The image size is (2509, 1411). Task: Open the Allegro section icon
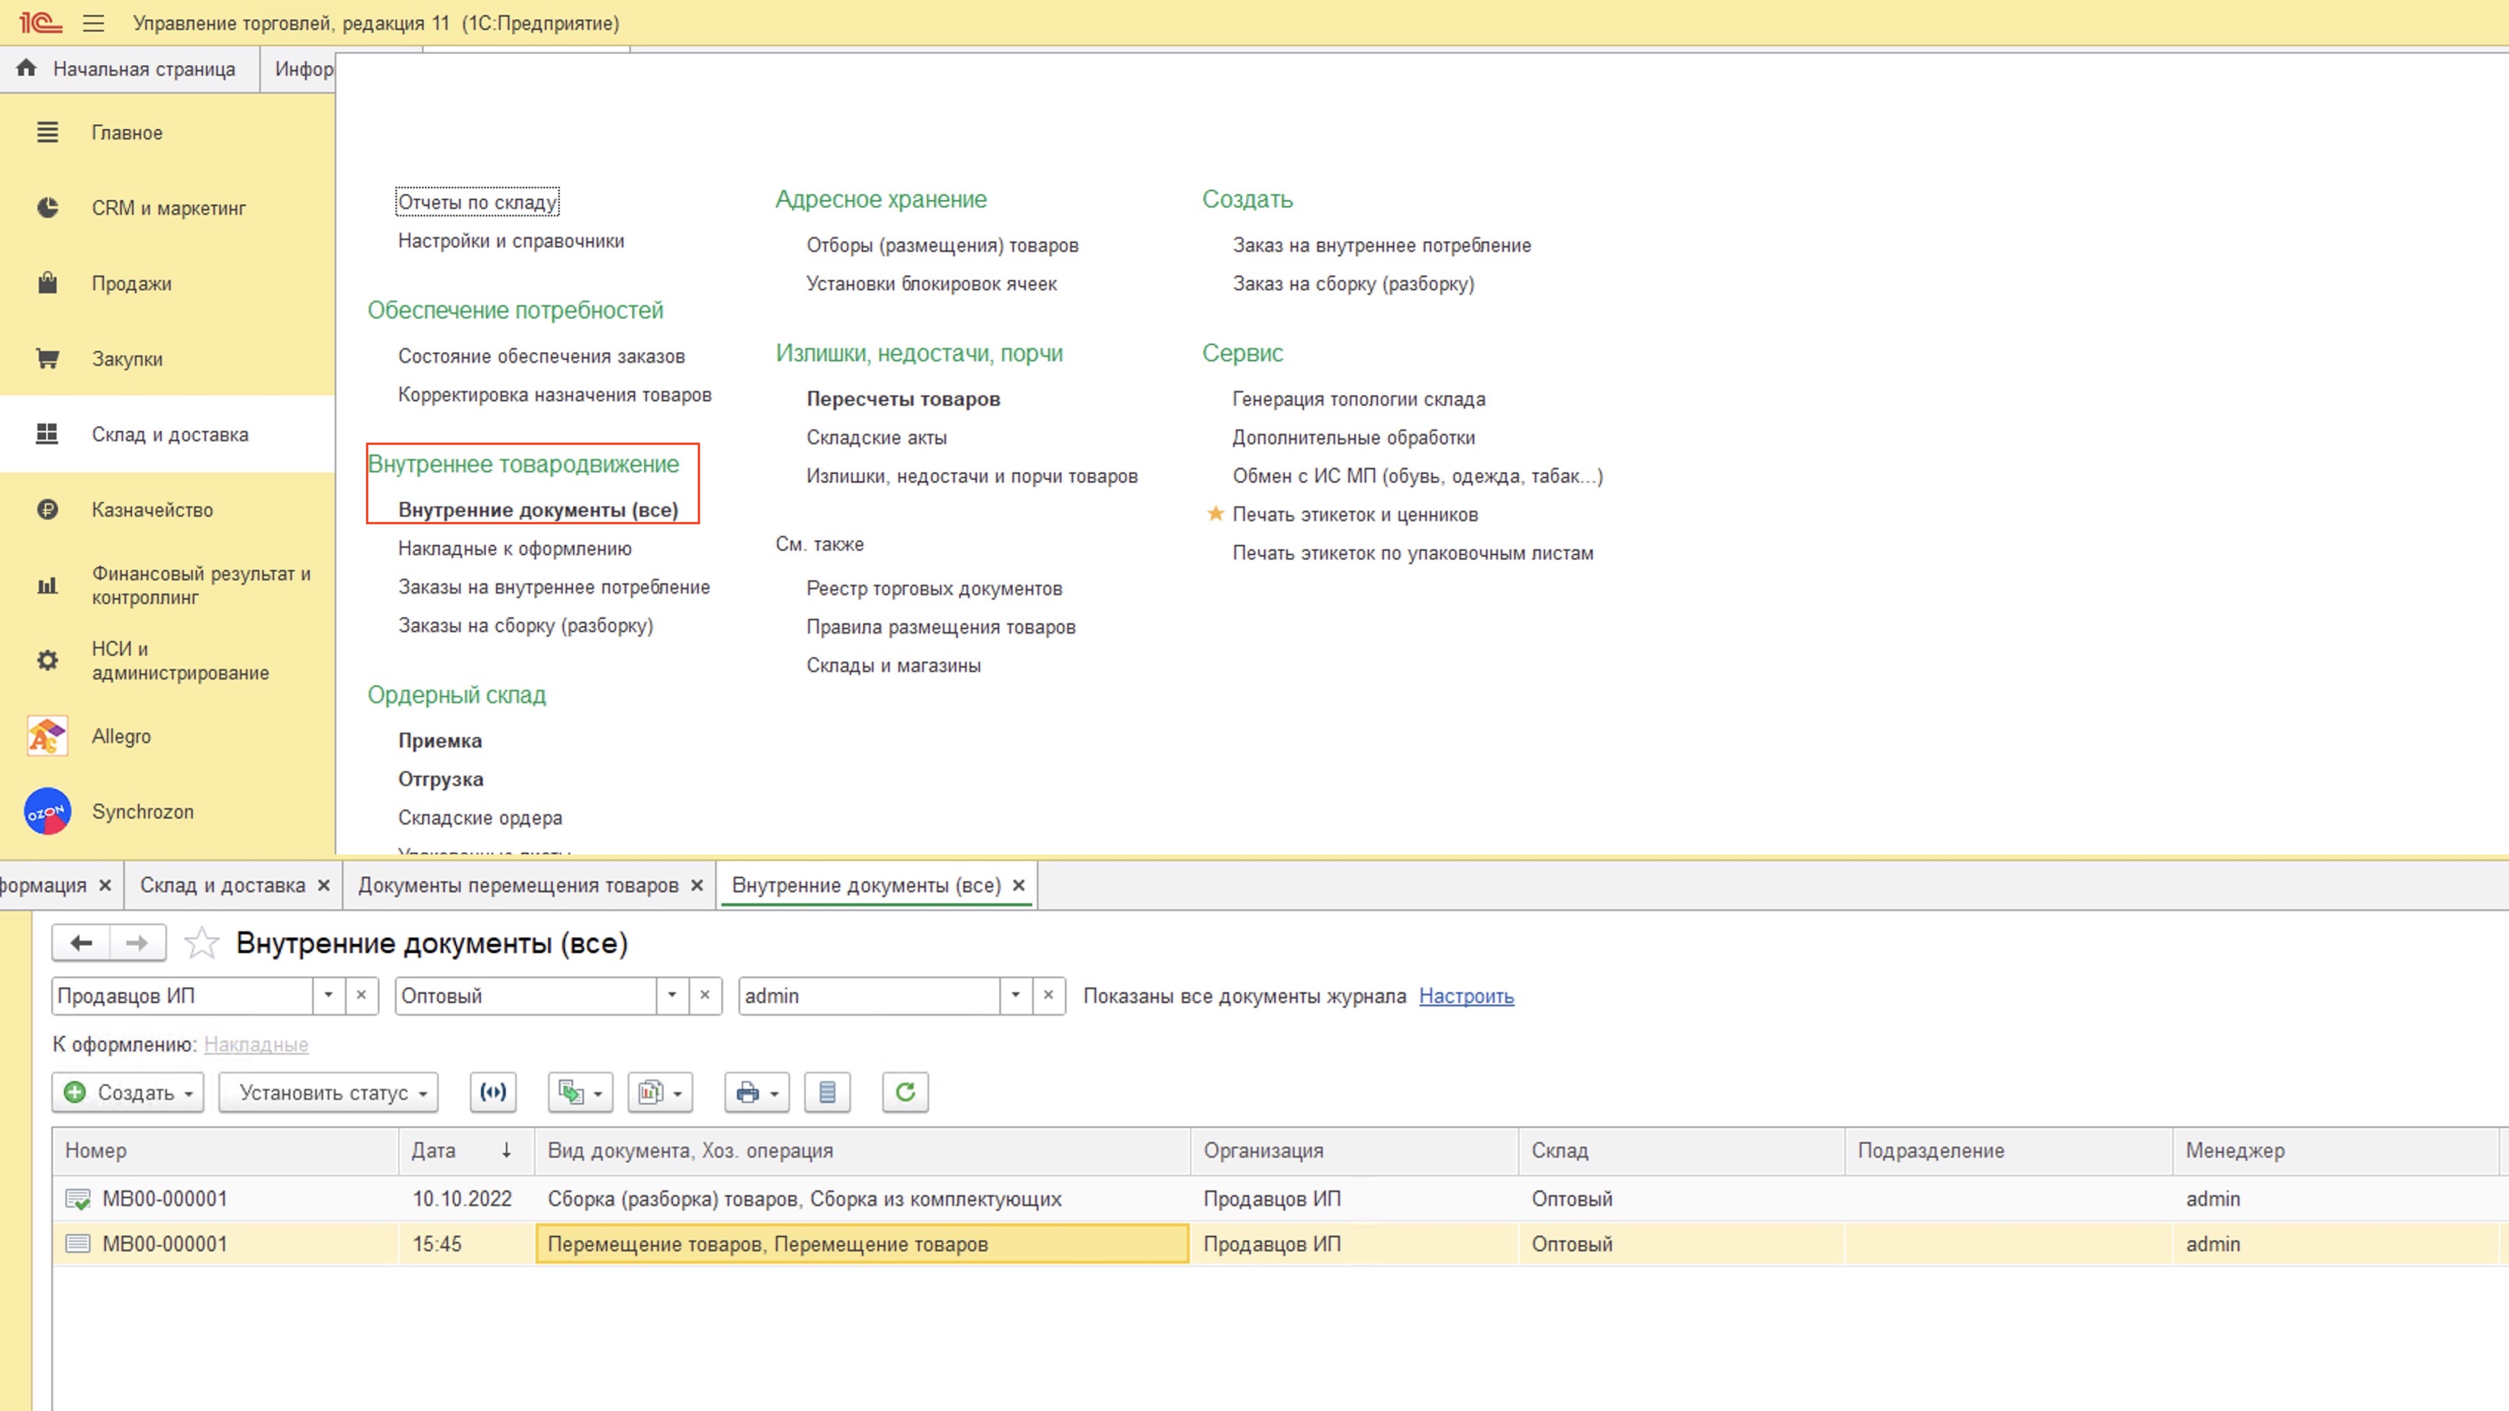[47, 736]
